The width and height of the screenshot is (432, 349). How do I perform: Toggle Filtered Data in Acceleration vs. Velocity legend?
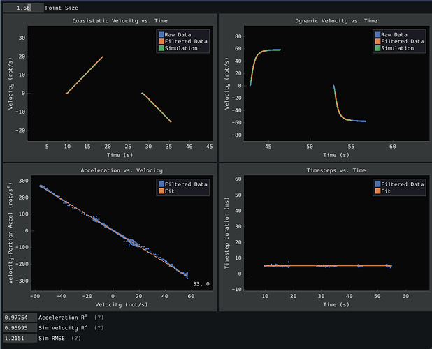(x=183, y=184)
